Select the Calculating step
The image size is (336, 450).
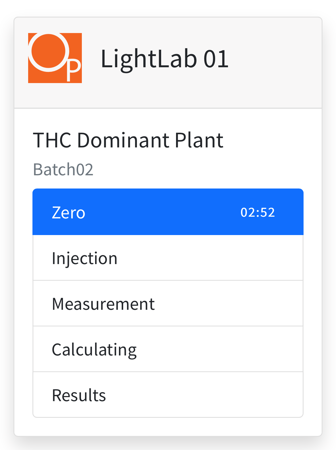(168, 349)
